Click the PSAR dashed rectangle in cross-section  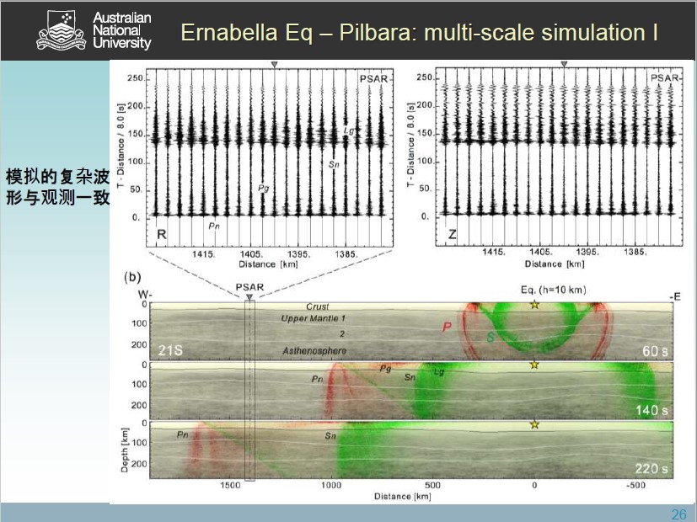tap(249, 391)
